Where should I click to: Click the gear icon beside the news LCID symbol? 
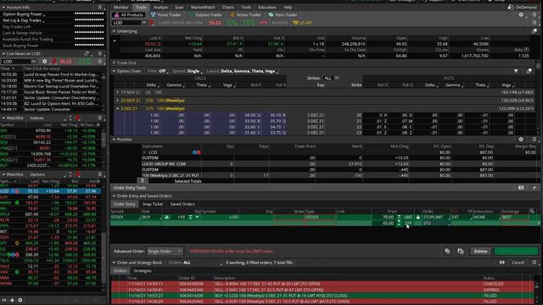(x=45, y=62)
